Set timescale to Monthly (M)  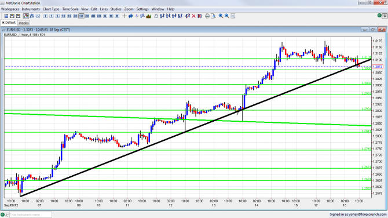click(117, 16)
